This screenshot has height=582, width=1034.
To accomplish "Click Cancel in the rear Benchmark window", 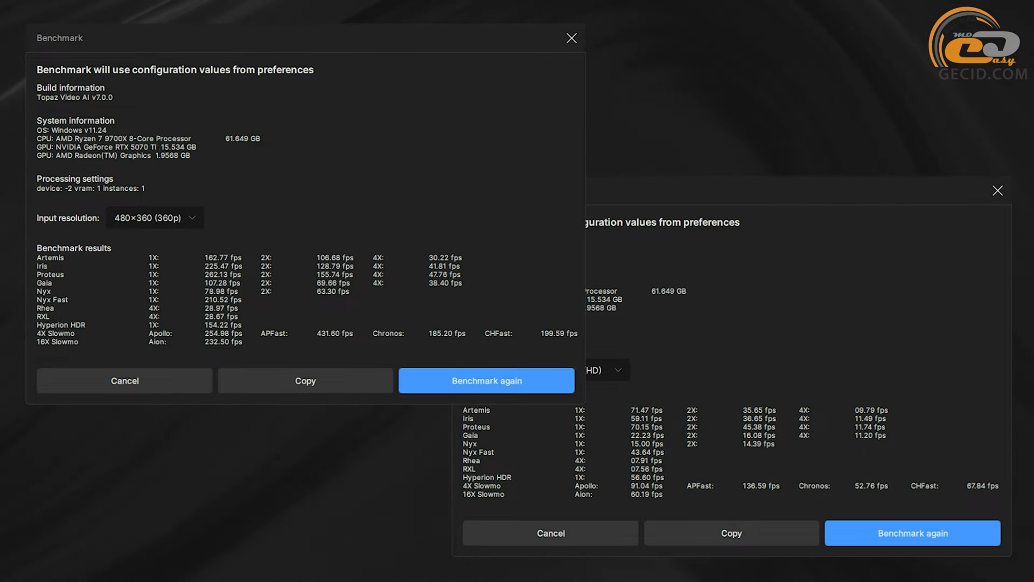I will [550, 533].
